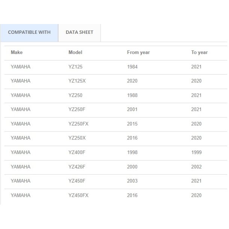
Task: Click the 1984 from-year value
Action: click(132, 67)
